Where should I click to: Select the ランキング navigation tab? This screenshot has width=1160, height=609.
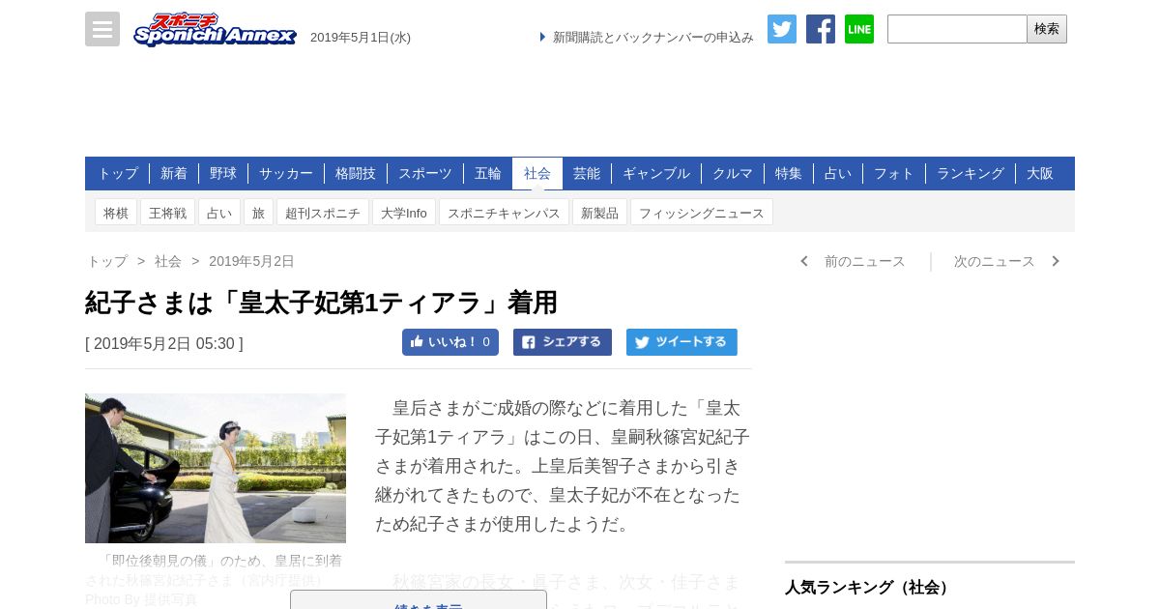point(971,173)
